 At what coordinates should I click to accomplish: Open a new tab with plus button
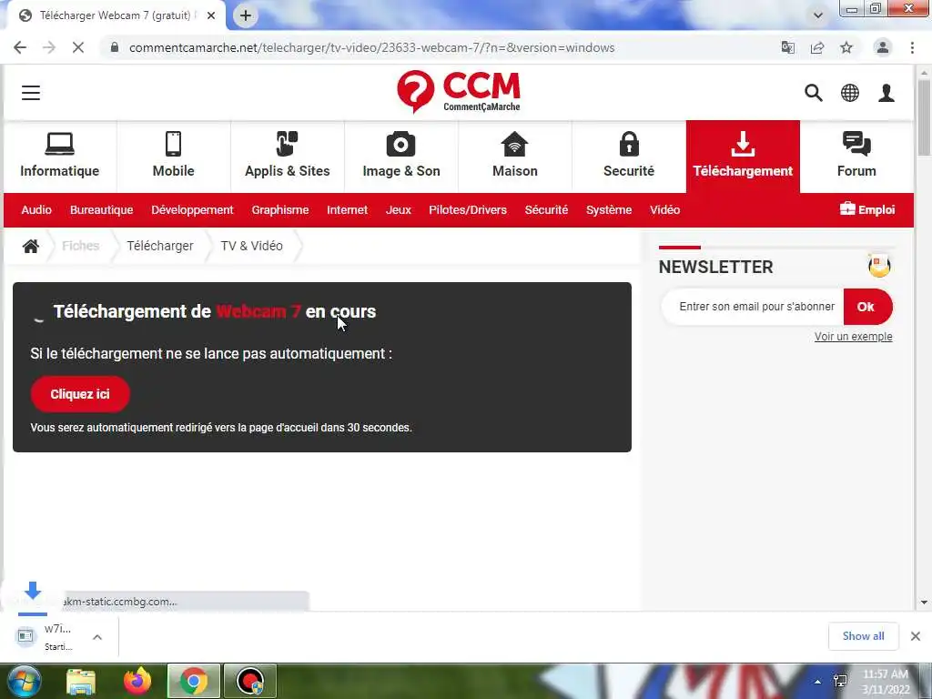pos(246,15)
